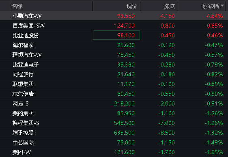Select the 百度集团-SW stock row
The width and height of the screenshot is (228, 157).
tap(114, 26)
